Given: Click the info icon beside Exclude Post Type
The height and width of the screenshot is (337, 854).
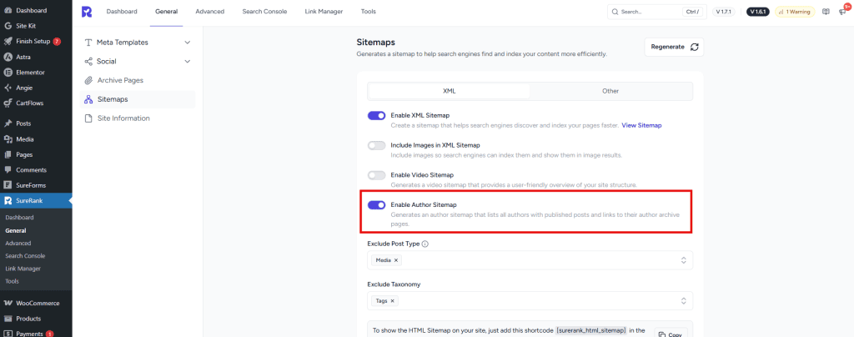Looking at the screenshot, I should coord(425,244).
